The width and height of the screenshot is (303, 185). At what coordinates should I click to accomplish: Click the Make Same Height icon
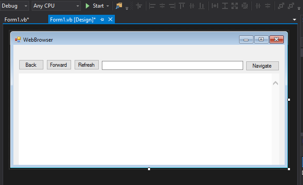225,6
